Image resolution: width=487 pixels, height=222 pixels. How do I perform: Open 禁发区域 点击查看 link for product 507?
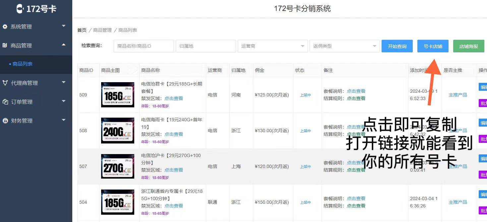174,170
